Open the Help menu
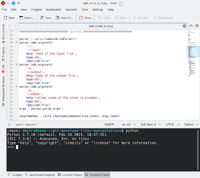200x178 pixels. pos(110,10)
